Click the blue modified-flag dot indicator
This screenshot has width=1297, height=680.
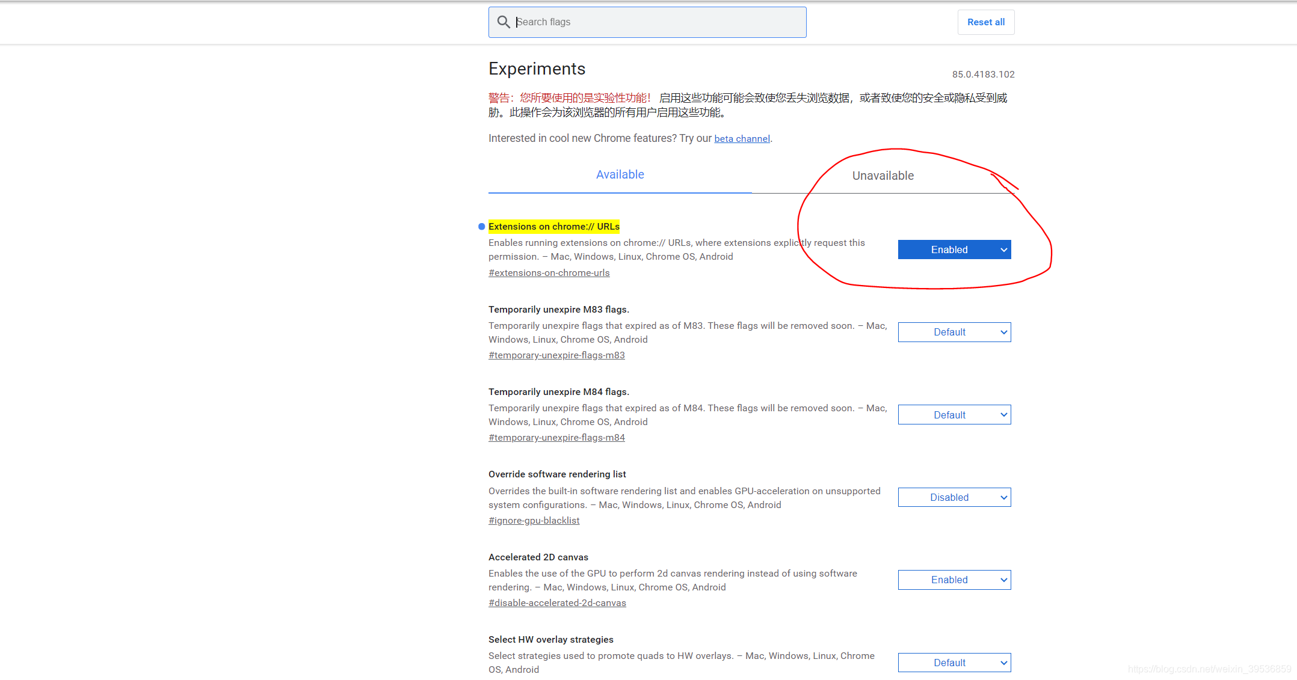(481, 227)
